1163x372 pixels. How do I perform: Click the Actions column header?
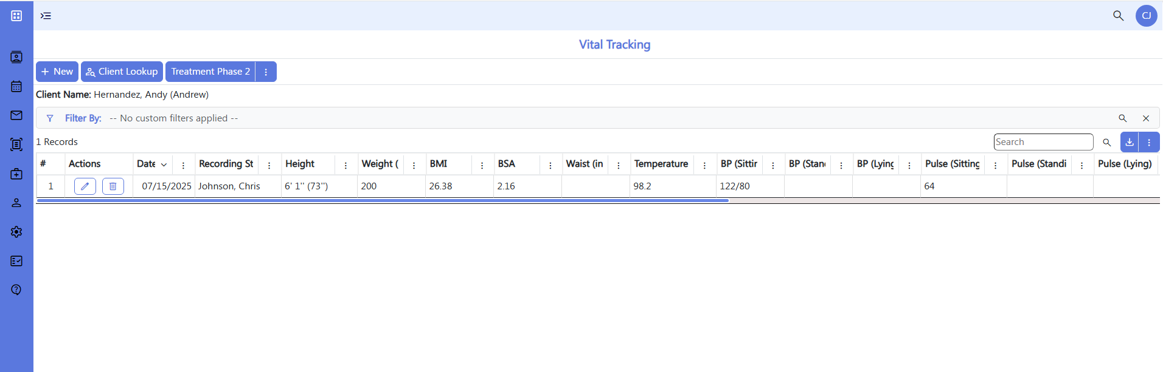(85, 164)
